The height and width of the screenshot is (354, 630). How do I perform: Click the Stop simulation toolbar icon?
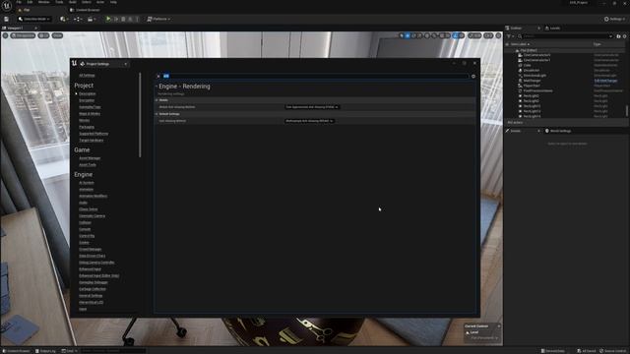click(x=123, y=19)
